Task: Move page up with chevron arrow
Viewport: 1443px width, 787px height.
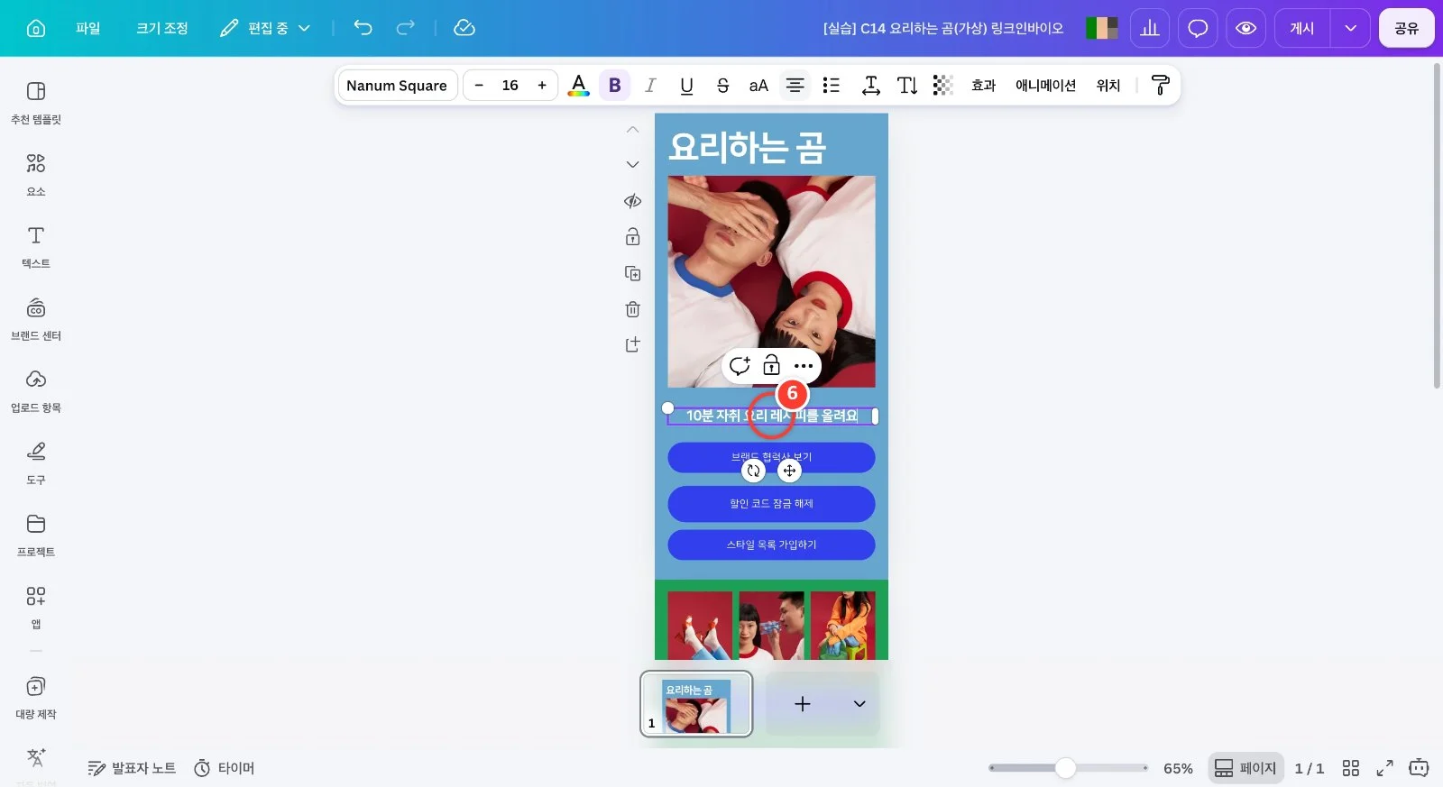Action: [633, 130]
